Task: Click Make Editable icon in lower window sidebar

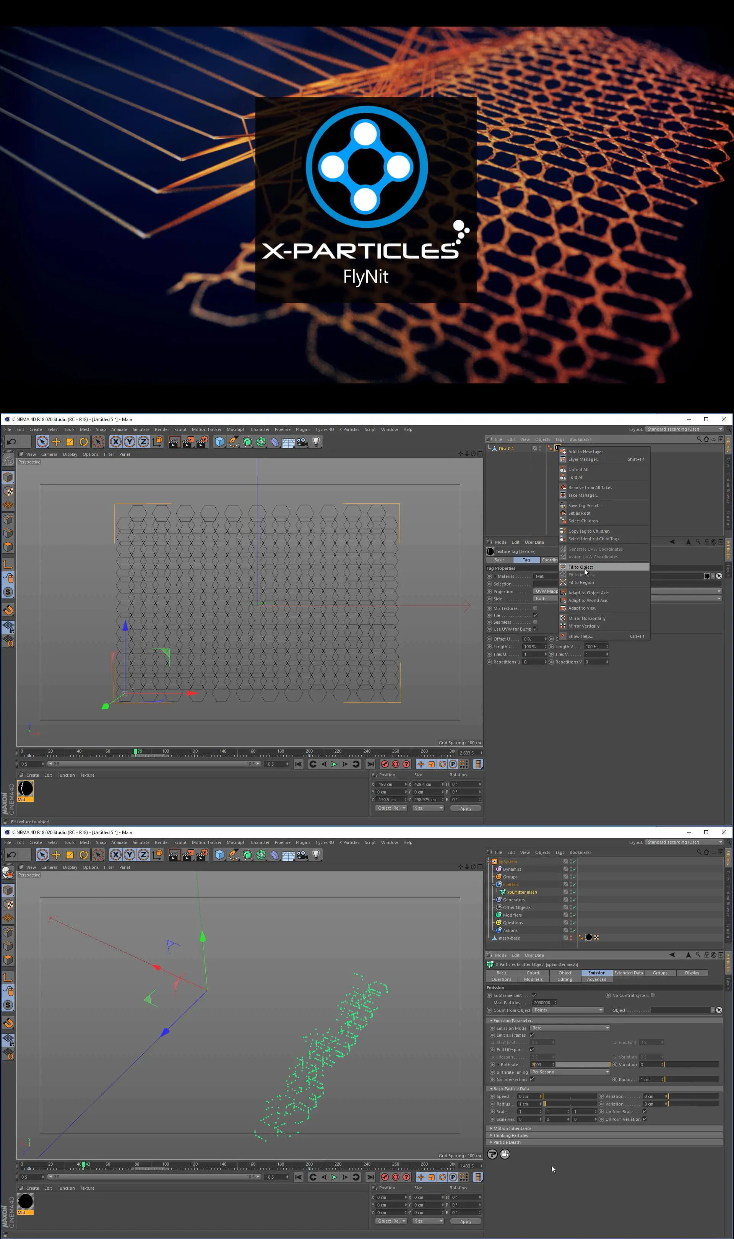Action: (x=8, y=873)
